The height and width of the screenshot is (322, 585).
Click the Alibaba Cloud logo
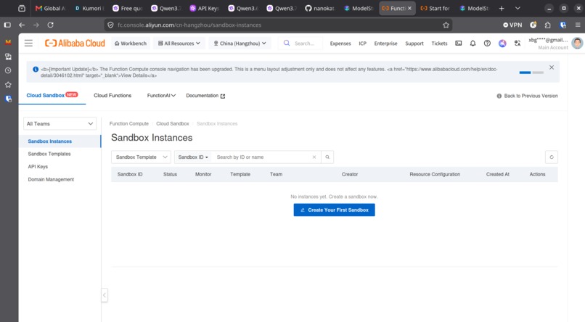point(75,44)
